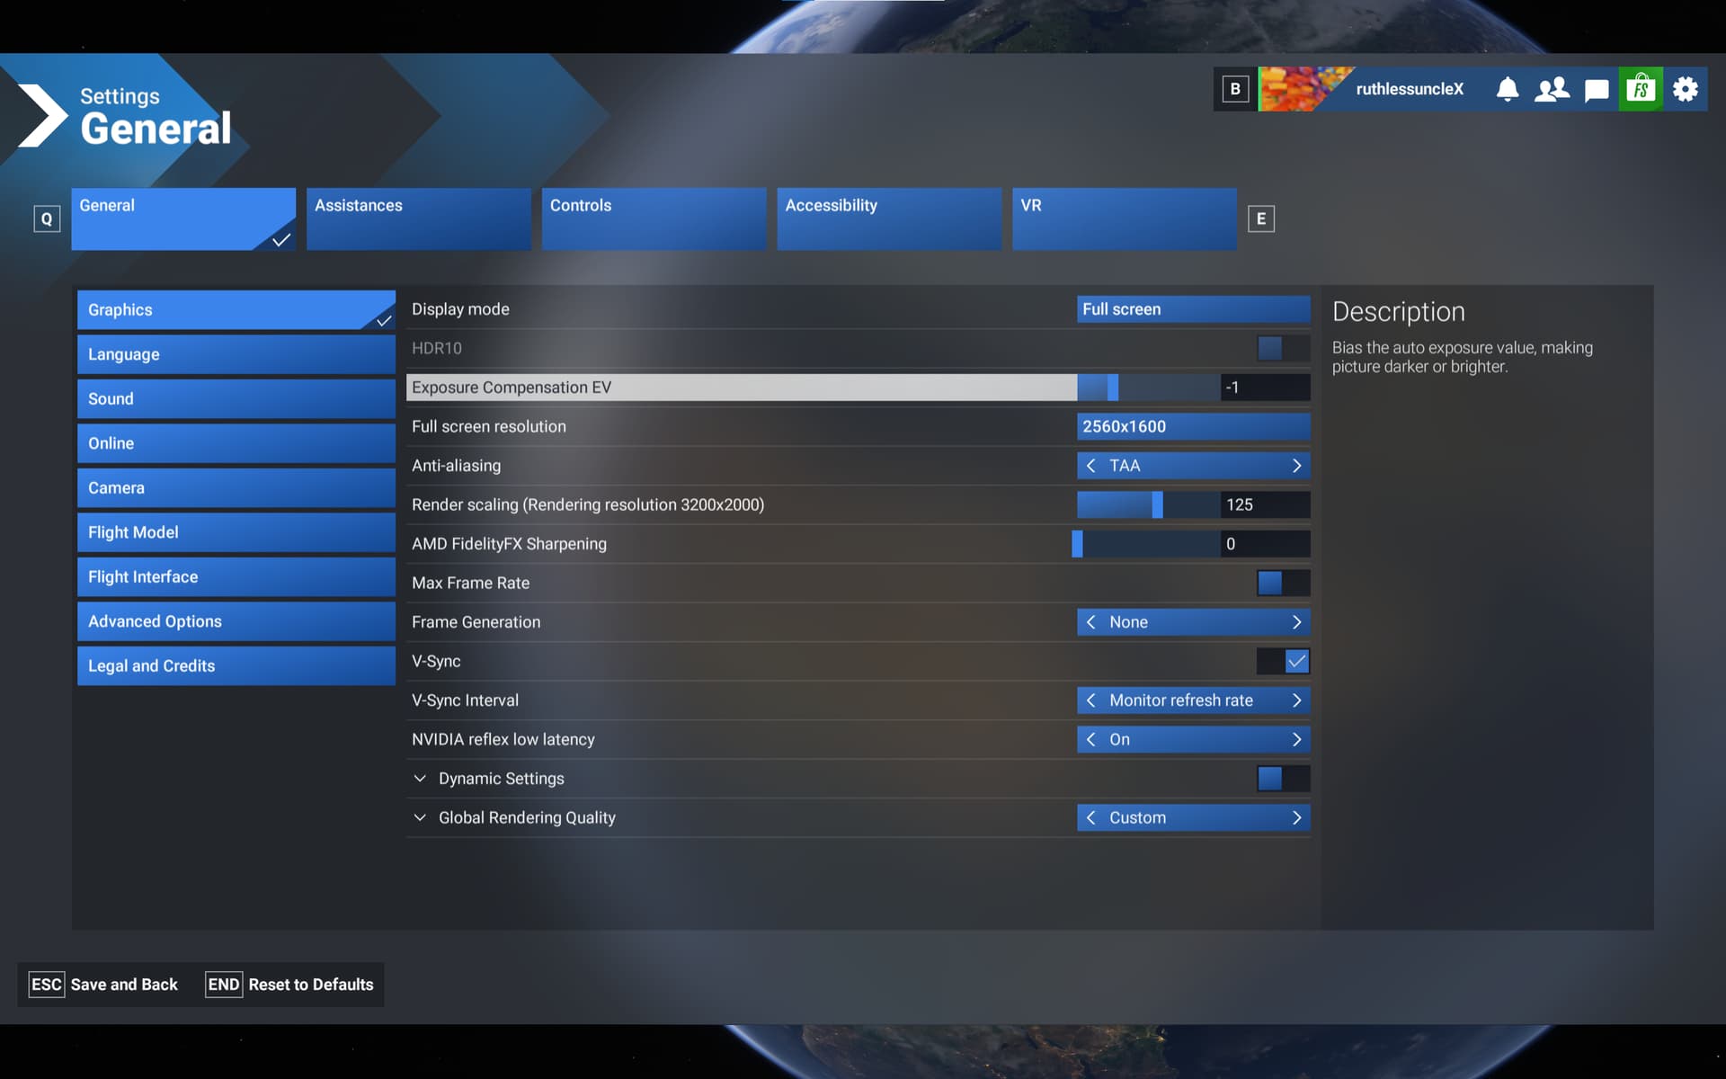
Task: Switch to the Controls tab
Action: [654, 218]
